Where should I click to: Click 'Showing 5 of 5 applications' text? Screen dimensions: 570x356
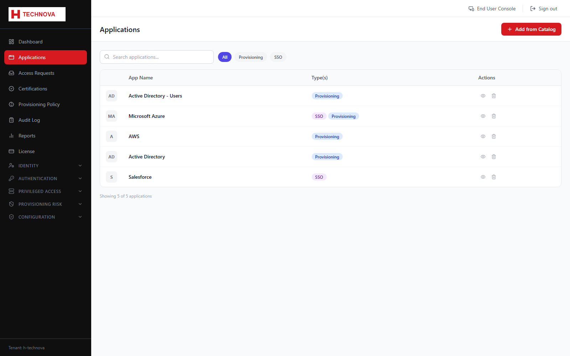126,196
